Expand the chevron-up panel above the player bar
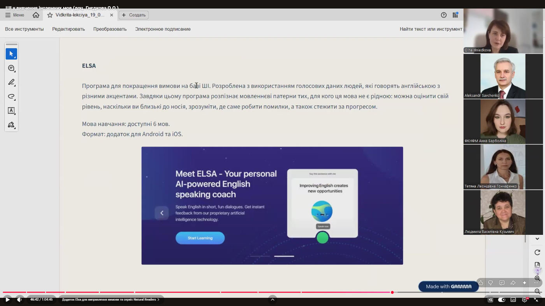This screenshot has height=306, width=545. click(272, 299)
